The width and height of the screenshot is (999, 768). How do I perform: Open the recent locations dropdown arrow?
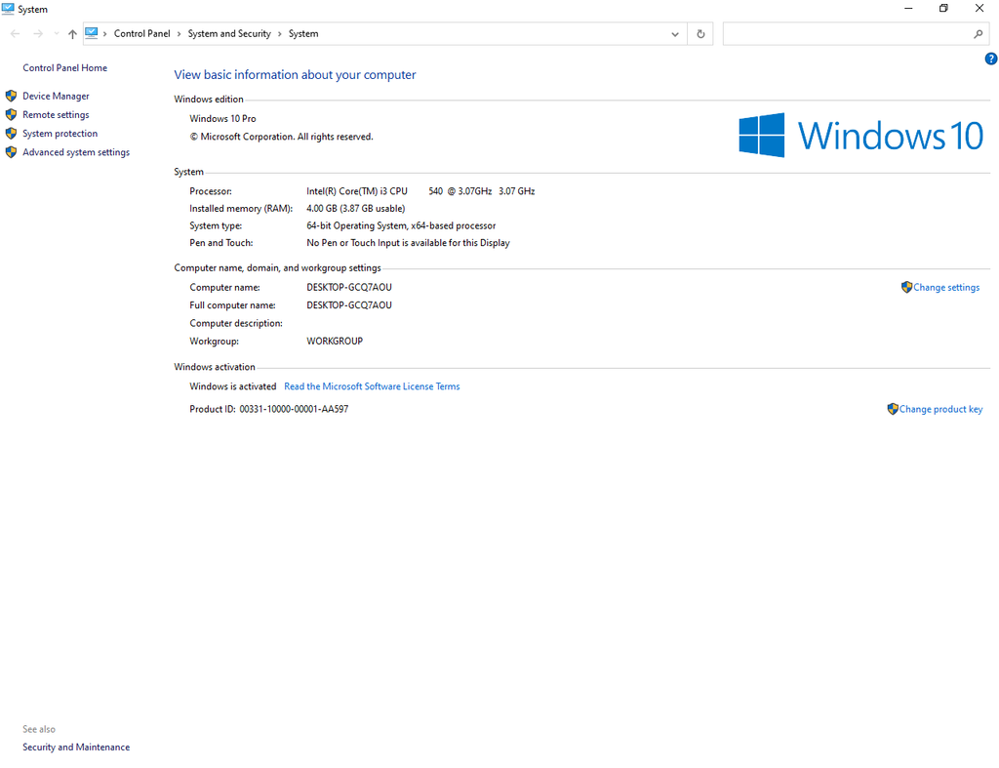point(56,34)
